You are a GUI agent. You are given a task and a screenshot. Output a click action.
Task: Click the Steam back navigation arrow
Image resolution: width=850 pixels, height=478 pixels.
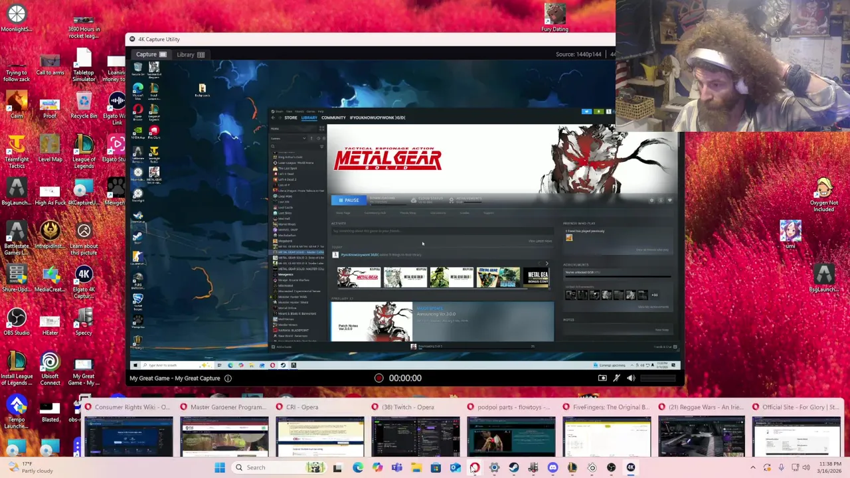(x=273, y=118)
